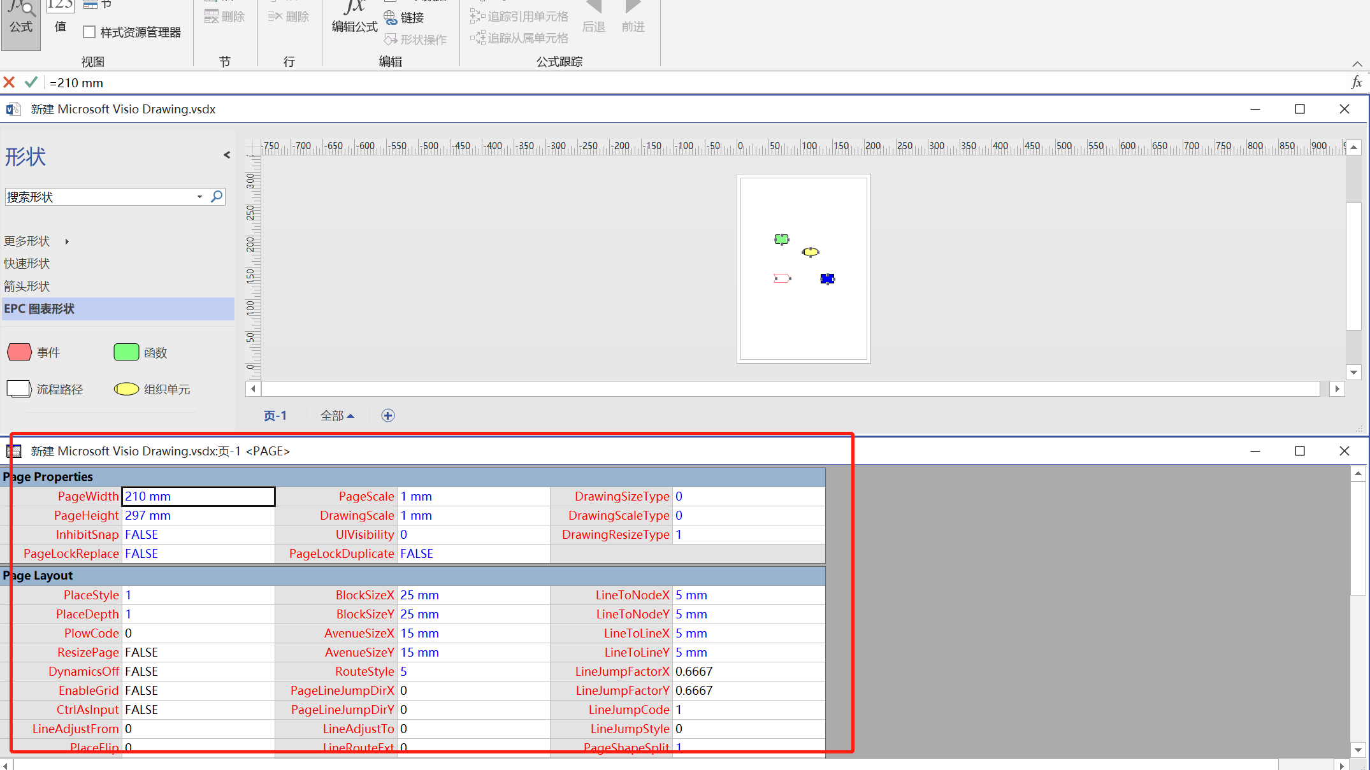Add a new page with the plus icon
The image size is (1370, 770).
pyautogui.click(x=387, y=416)
